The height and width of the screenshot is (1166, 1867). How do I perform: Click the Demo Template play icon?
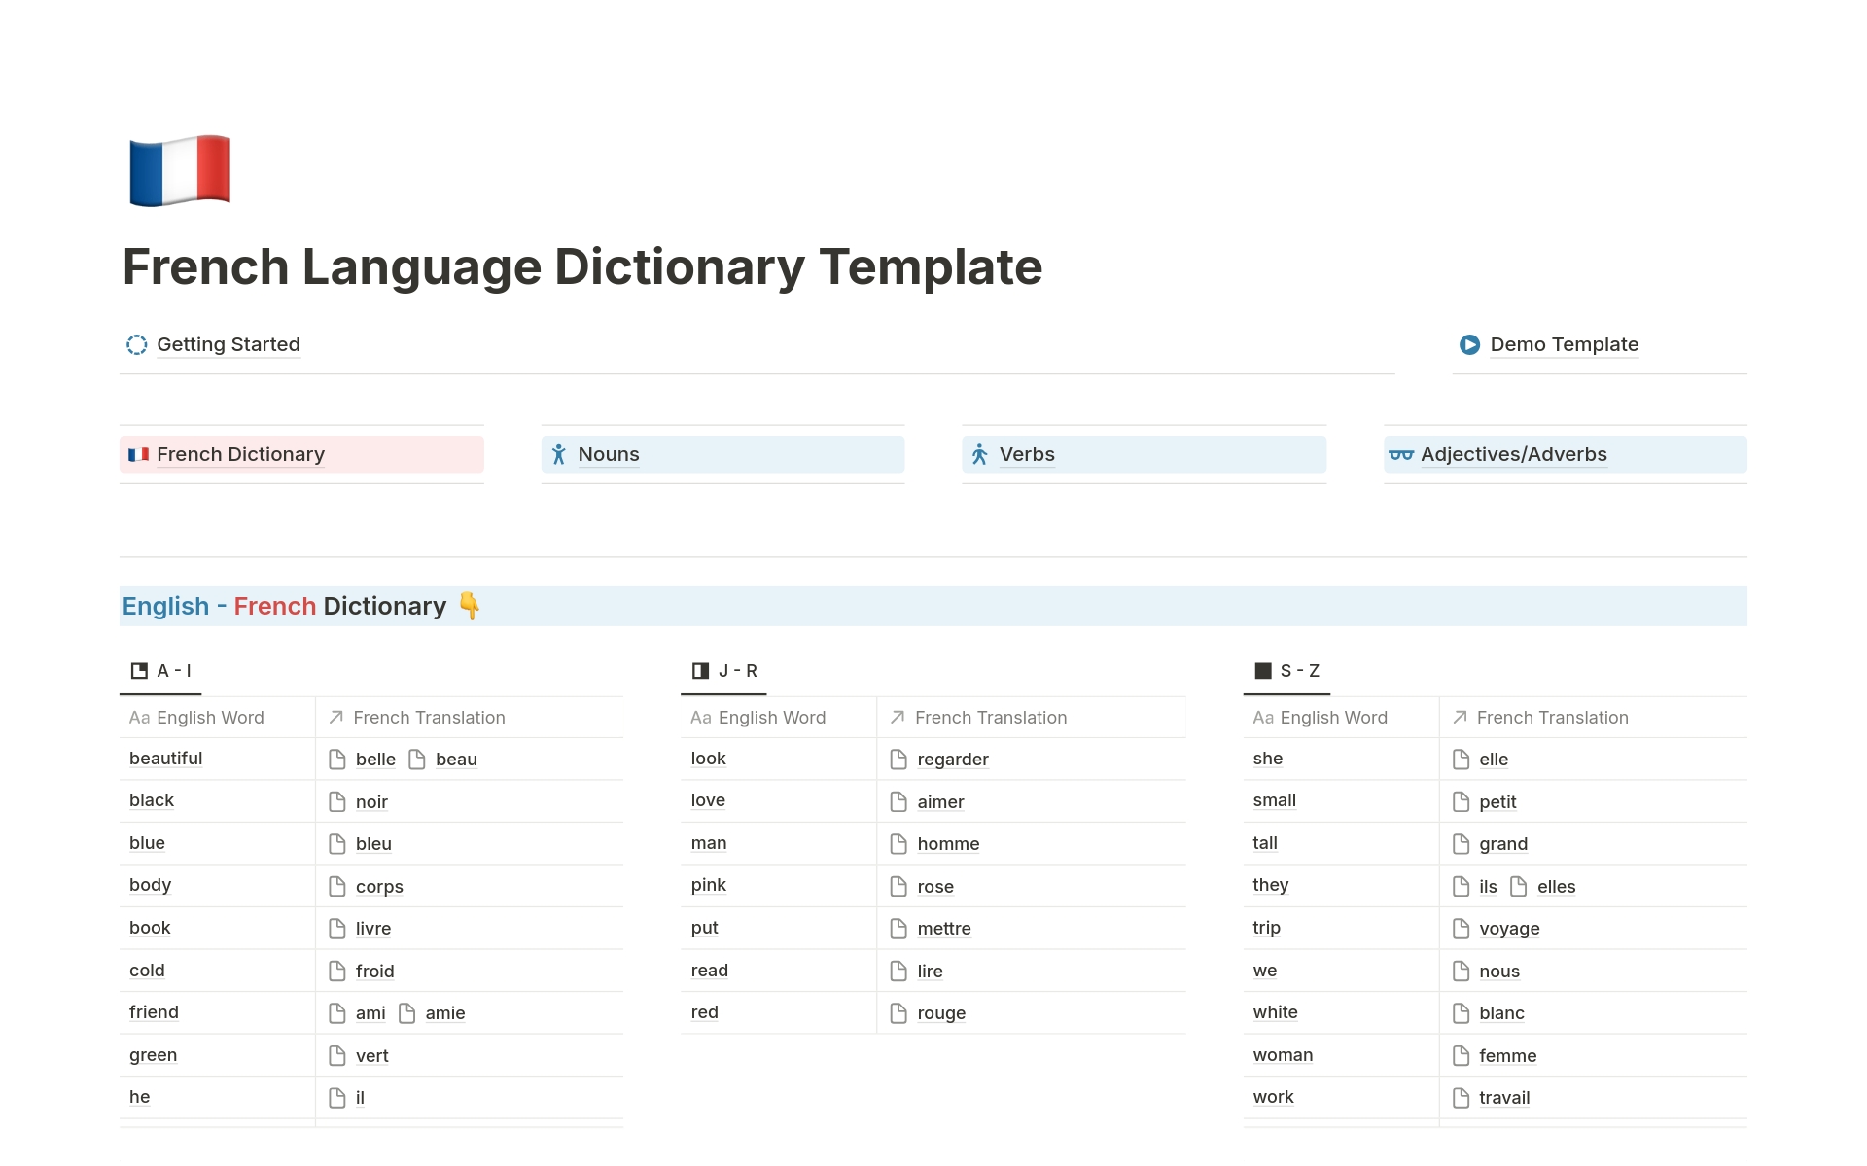(1469, 345)
